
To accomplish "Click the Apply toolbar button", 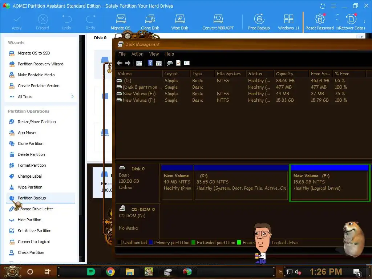I will (17, 22).
